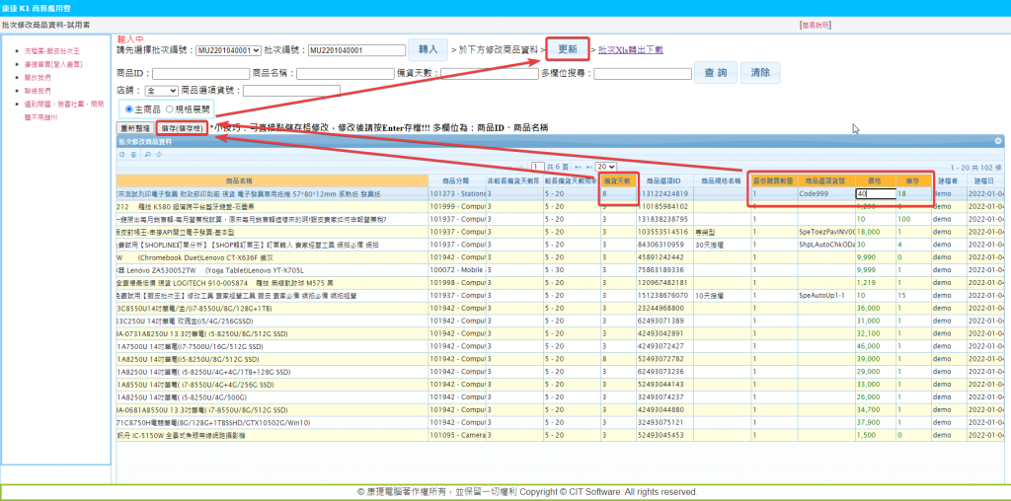Open rows-per-page dropdown showing 20
The image size is (1011, 501).
point(605,167)
